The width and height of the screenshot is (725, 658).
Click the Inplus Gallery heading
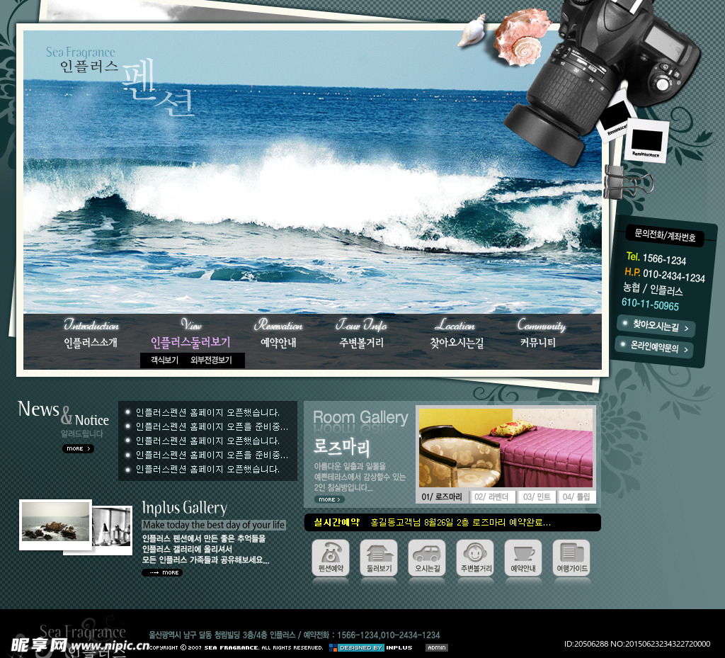185,509
